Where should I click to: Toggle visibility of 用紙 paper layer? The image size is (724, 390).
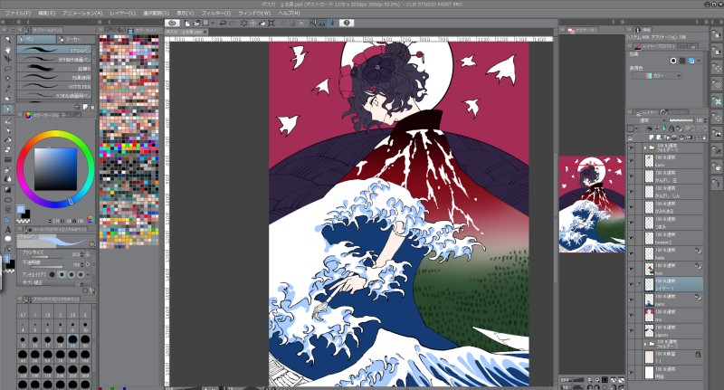[631, 373]
